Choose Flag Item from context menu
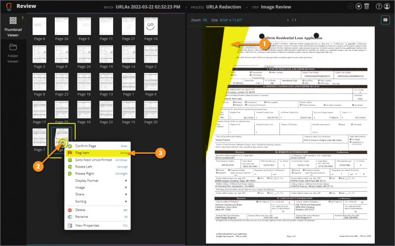This screenshot has height=246, width=395. click(97, 153)
